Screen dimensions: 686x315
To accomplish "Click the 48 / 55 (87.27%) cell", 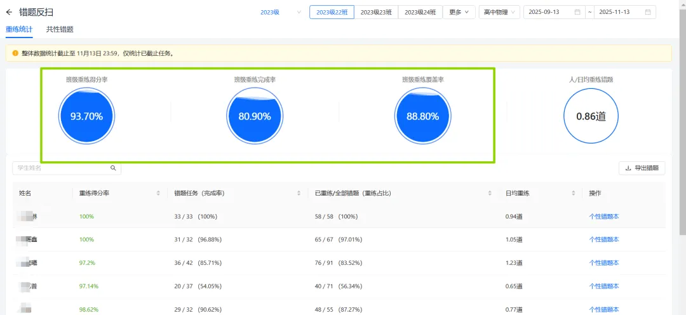I will click(x=338, y=310).
